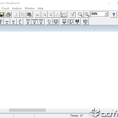This screenshot has width=118, height=118.
Task: Click the Paste clipboard icon
Action: [29, 14]
